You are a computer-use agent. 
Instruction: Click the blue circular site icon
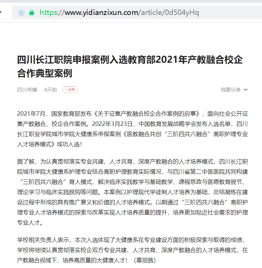coord(21,13)
